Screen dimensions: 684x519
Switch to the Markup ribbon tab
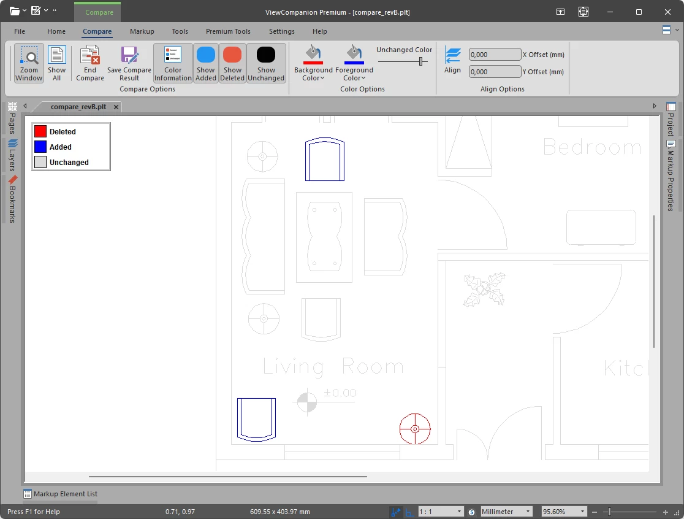[x=142, y=31]
